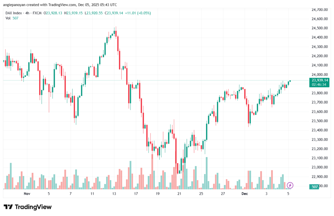Click the Dec label on time axis

click(245, 193)
